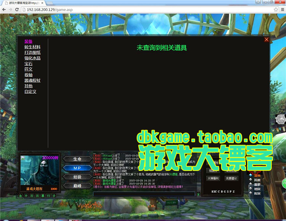
Task: Click the ESC shortcut label
Action: click(214, 192)
